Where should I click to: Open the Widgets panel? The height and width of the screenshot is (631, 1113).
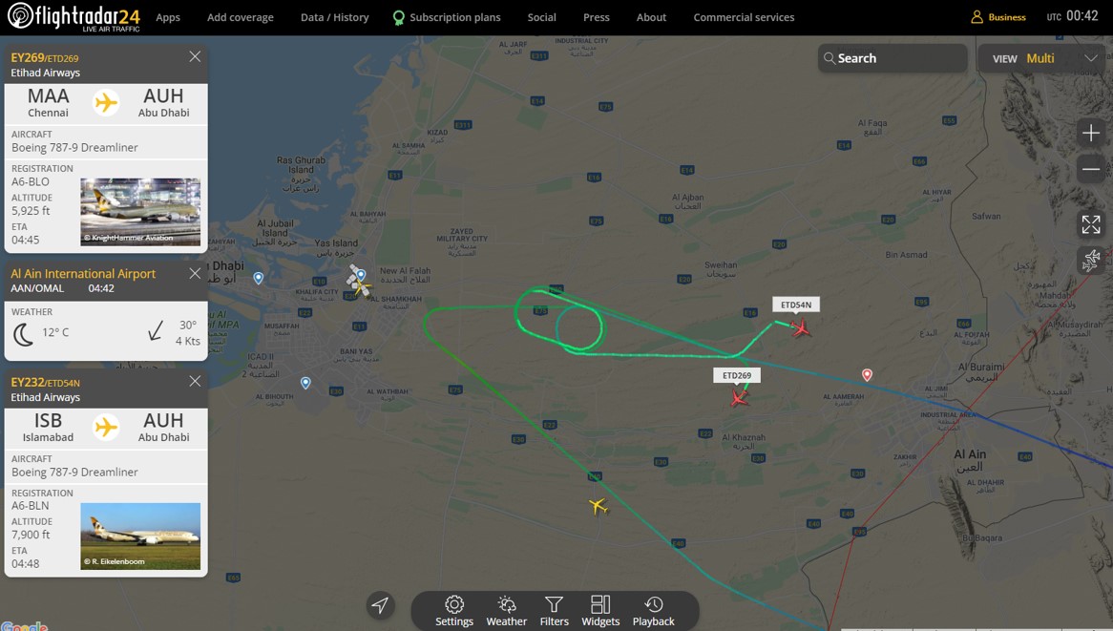600,611
